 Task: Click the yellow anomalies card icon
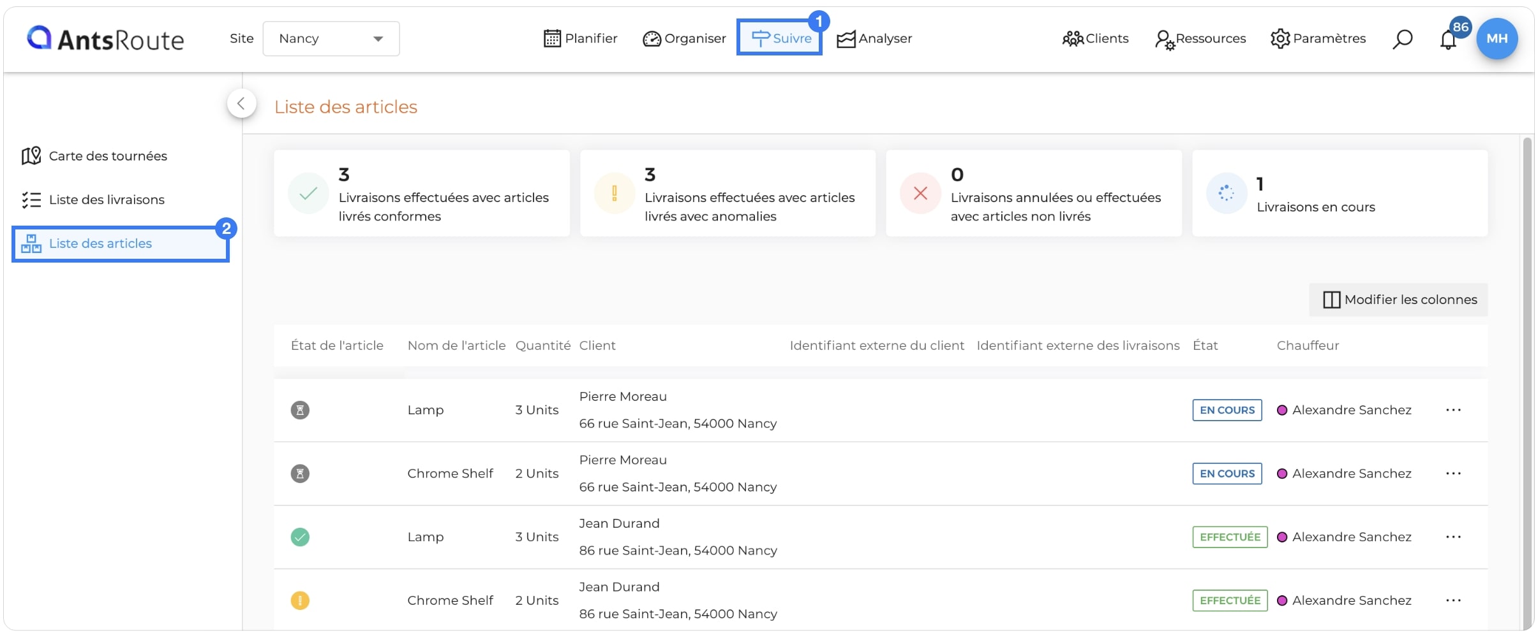coord(615,193)
